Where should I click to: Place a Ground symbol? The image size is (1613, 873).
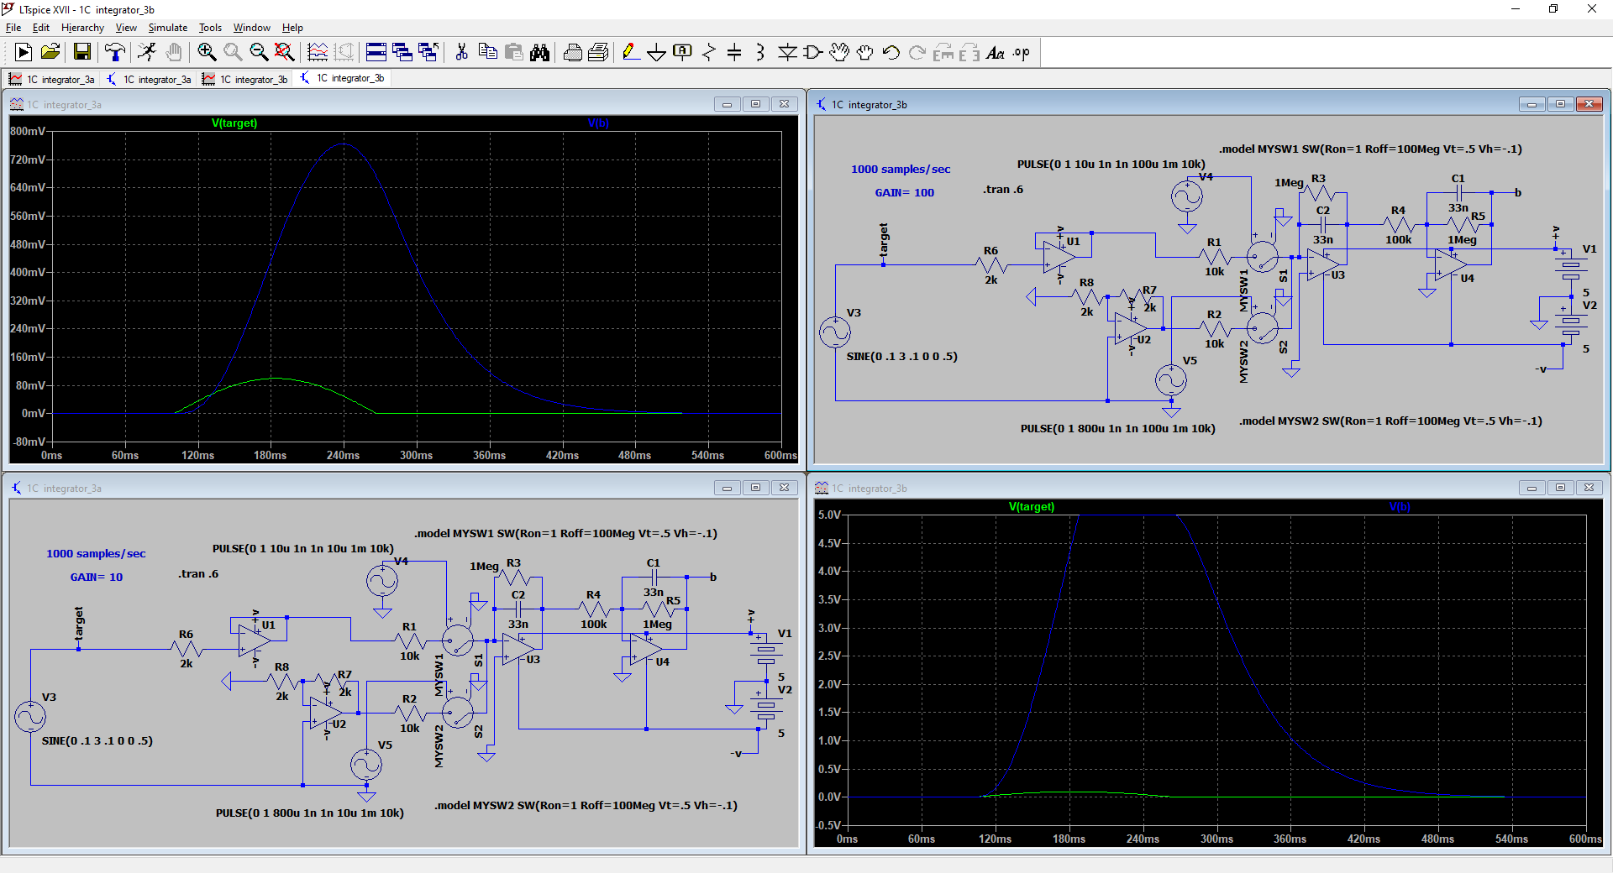(656, 53)
